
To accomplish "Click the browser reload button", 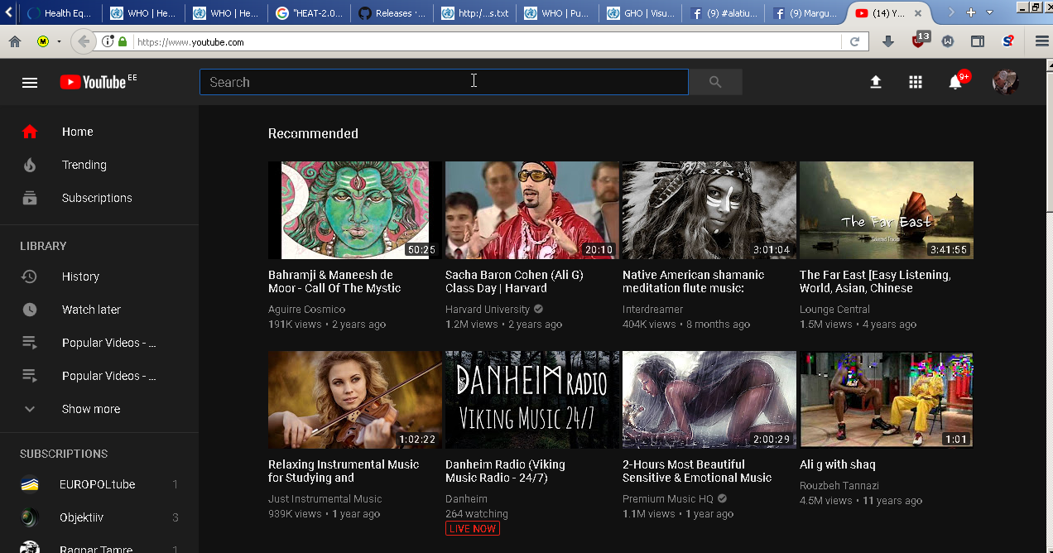I will tap(854, 42).
